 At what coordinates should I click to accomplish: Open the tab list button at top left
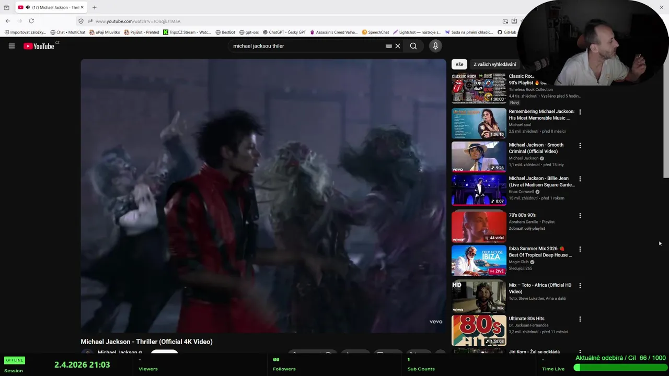(x=6, y=7)
